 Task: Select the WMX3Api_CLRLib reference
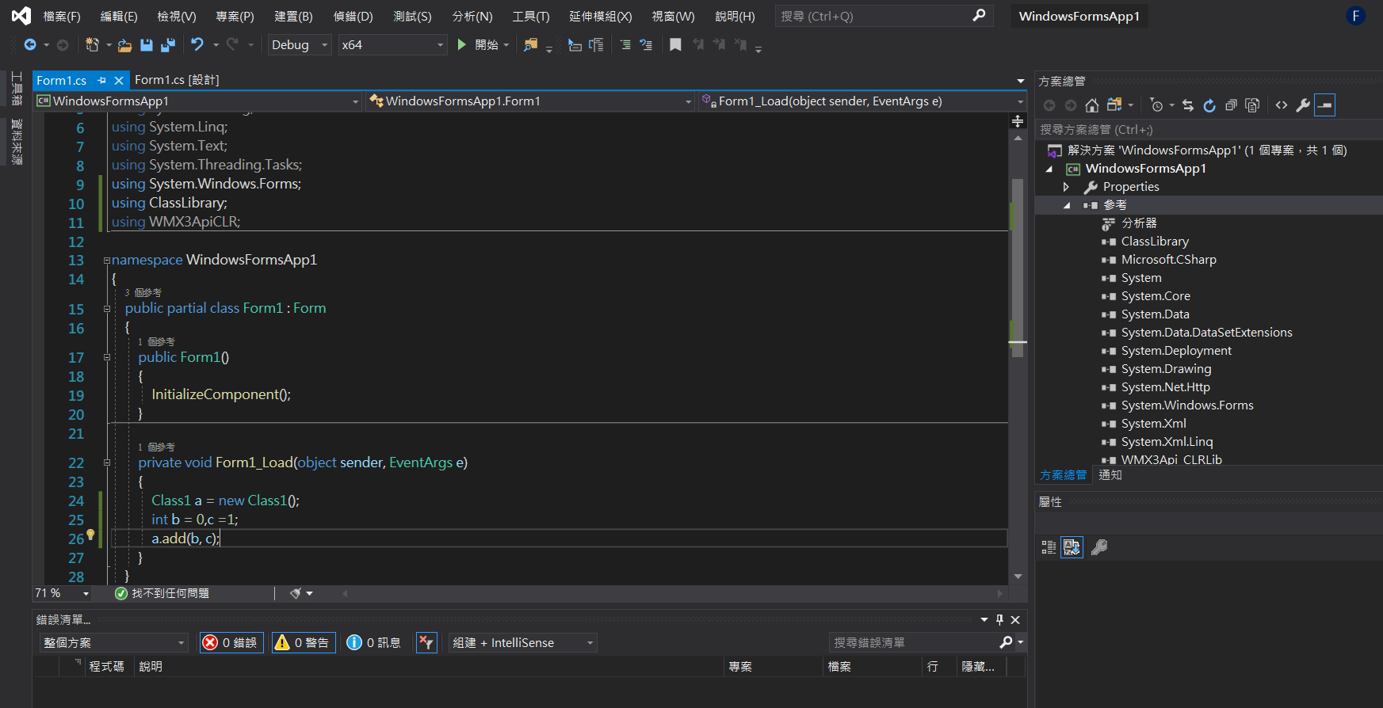click(x=1171, y=459)
